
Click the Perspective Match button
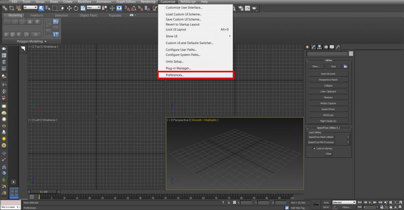pos(328,80)
